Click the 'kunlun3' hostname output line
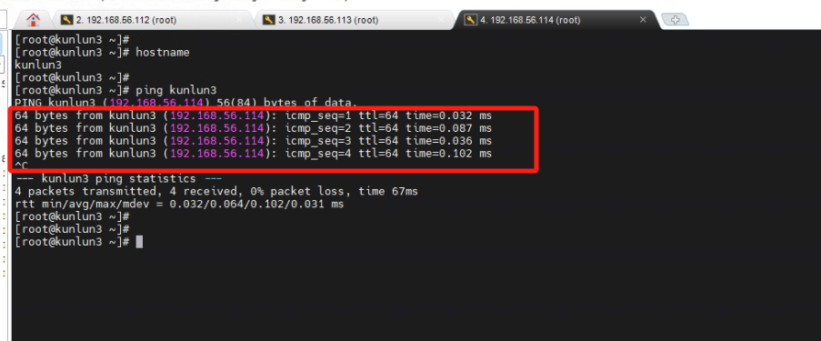Screen dimensions: 821x341 (38, 65)
